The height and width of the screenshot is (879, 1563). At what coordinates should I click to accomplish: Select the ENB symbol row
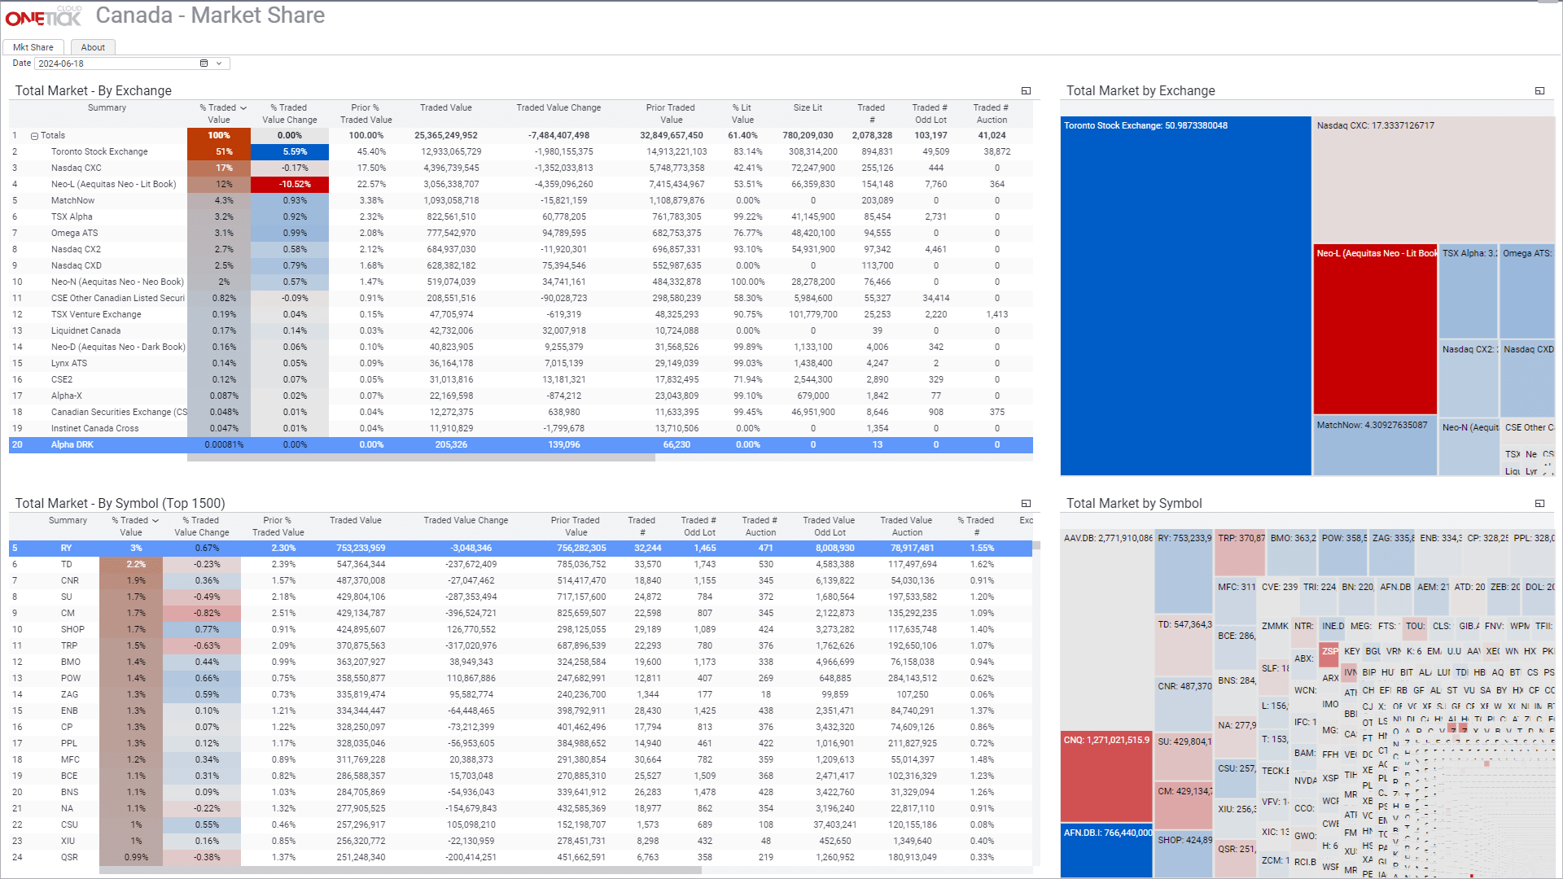[521, 711]
